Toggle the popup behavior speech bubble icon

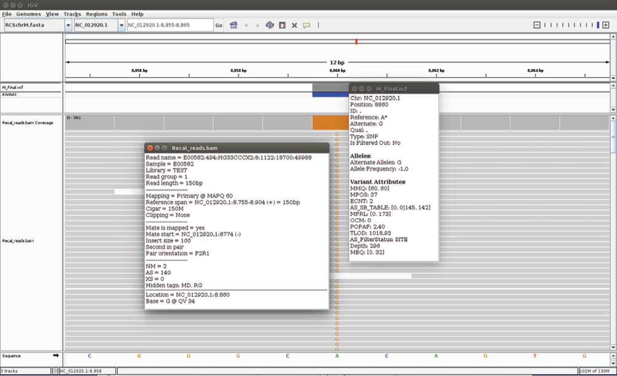tap(306, 25)
